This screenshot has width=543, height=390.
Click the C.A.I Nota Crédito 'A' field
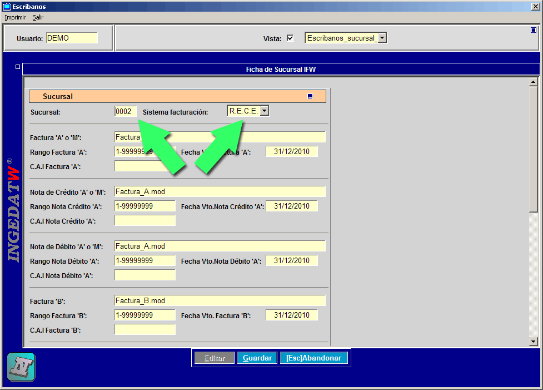click(x=145, y=220)
